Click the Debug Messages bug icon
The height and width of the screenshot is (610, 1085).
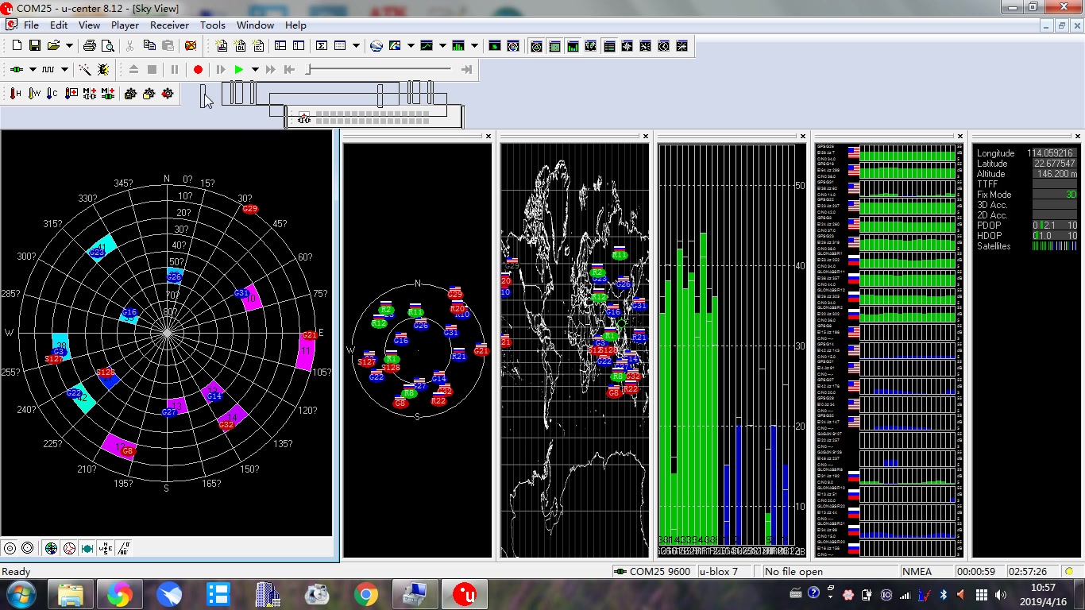coord(103,70)
